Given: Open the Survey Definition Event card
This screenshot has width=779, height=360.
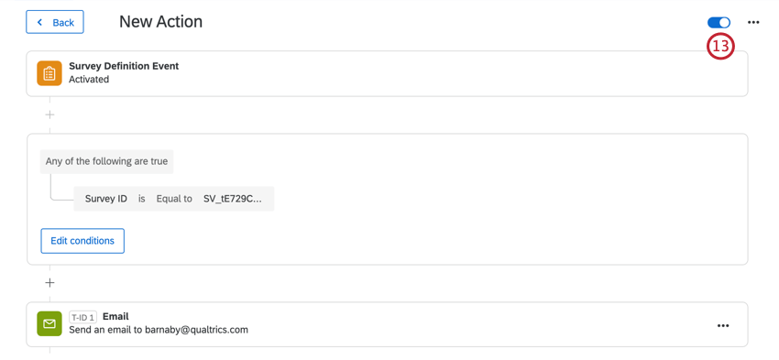Looking at the screenshot, I should tap(387, 73).
